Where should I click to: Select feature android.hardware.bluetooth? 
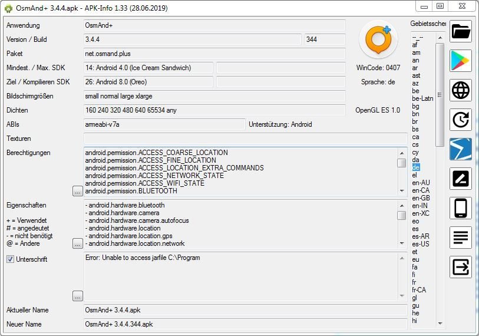[125, 205]
